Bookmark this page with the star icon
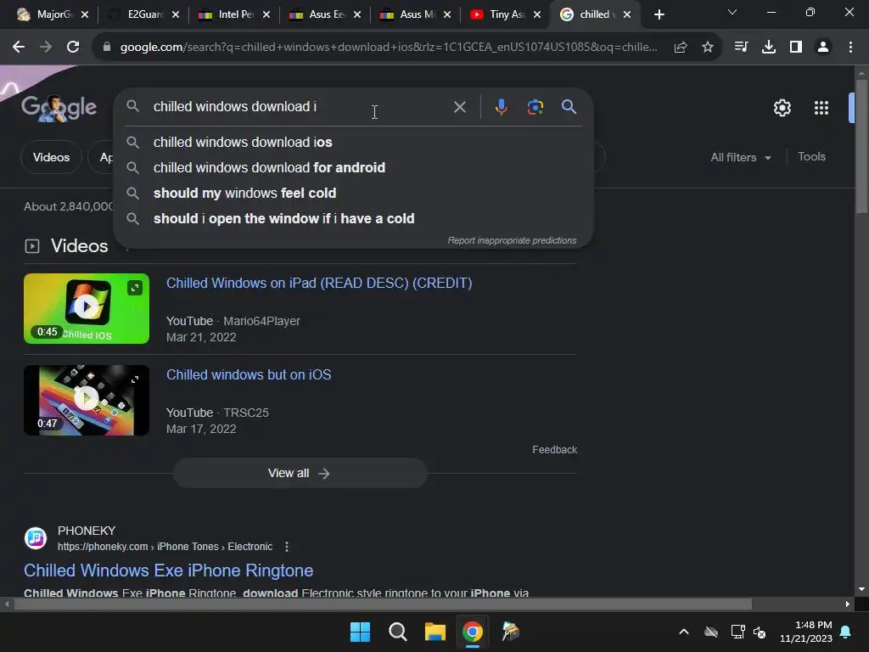 tap(707, 48)
